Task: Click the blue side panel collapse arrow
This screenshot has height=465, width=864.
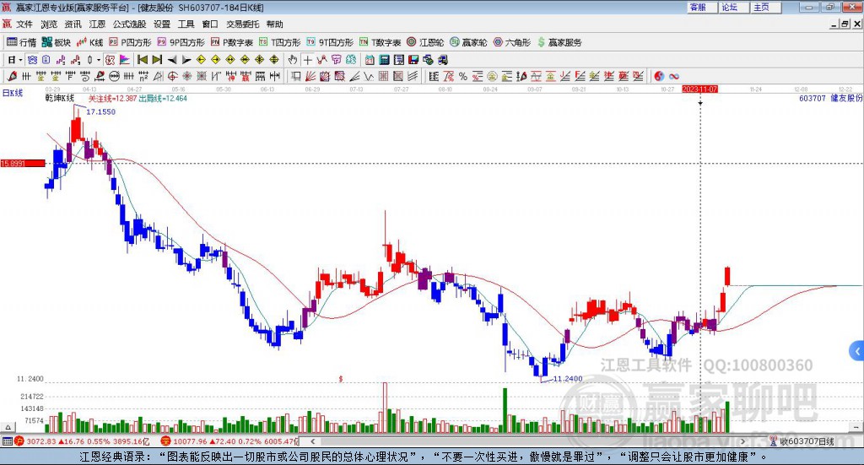Action: 857,351
